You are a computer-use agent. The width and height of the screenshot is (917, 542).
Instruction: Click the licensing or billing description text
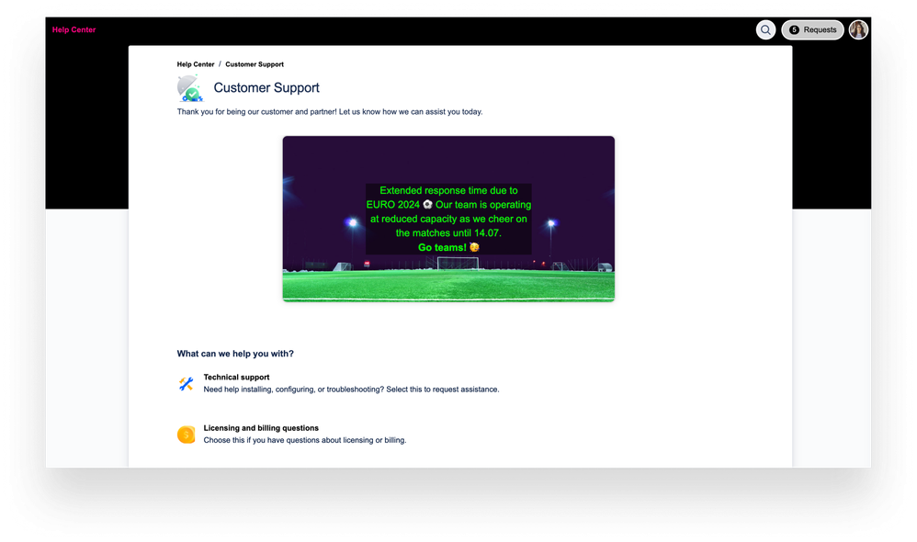305,440
